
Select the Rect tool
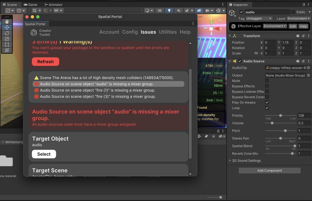[x=7, y=44]
